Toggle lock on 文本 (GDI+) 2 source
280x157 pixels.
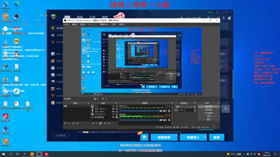(117, 109)
